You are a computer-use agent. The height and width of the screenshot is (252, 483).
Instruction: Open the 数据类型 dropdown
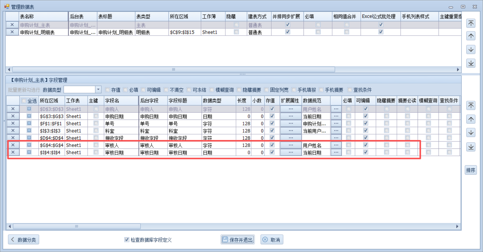[98, 89]
